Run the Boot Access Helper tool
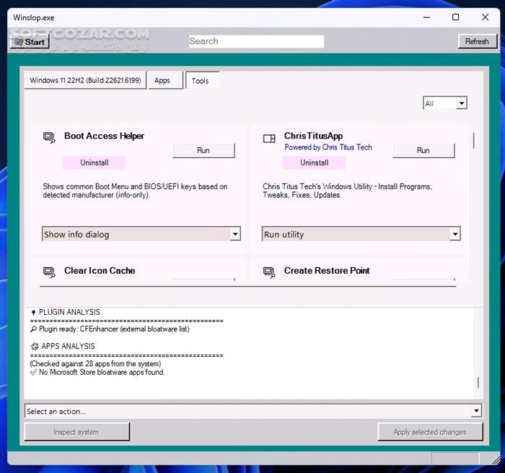The width and height of the screenshot is (505, 473). coord(203,150)
